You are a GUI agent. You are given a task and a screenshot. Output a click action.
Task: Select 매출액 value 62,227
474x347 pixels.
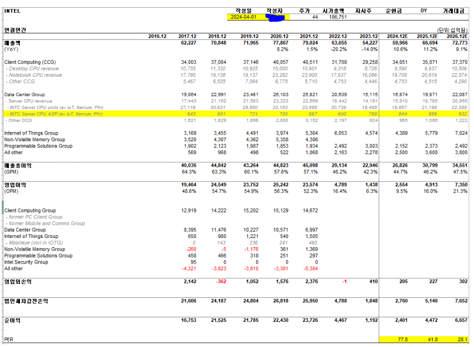click(188, 43)
